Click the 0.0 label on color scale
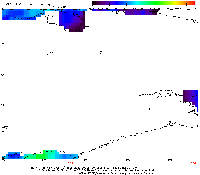Screen dimensions: 200x175 pyautogui.click(x=186, y=9)
